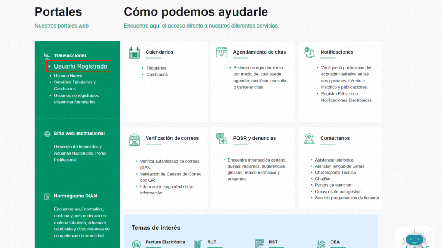
Task: Open Atención lengua de Señas link
Action: [340, 166]
